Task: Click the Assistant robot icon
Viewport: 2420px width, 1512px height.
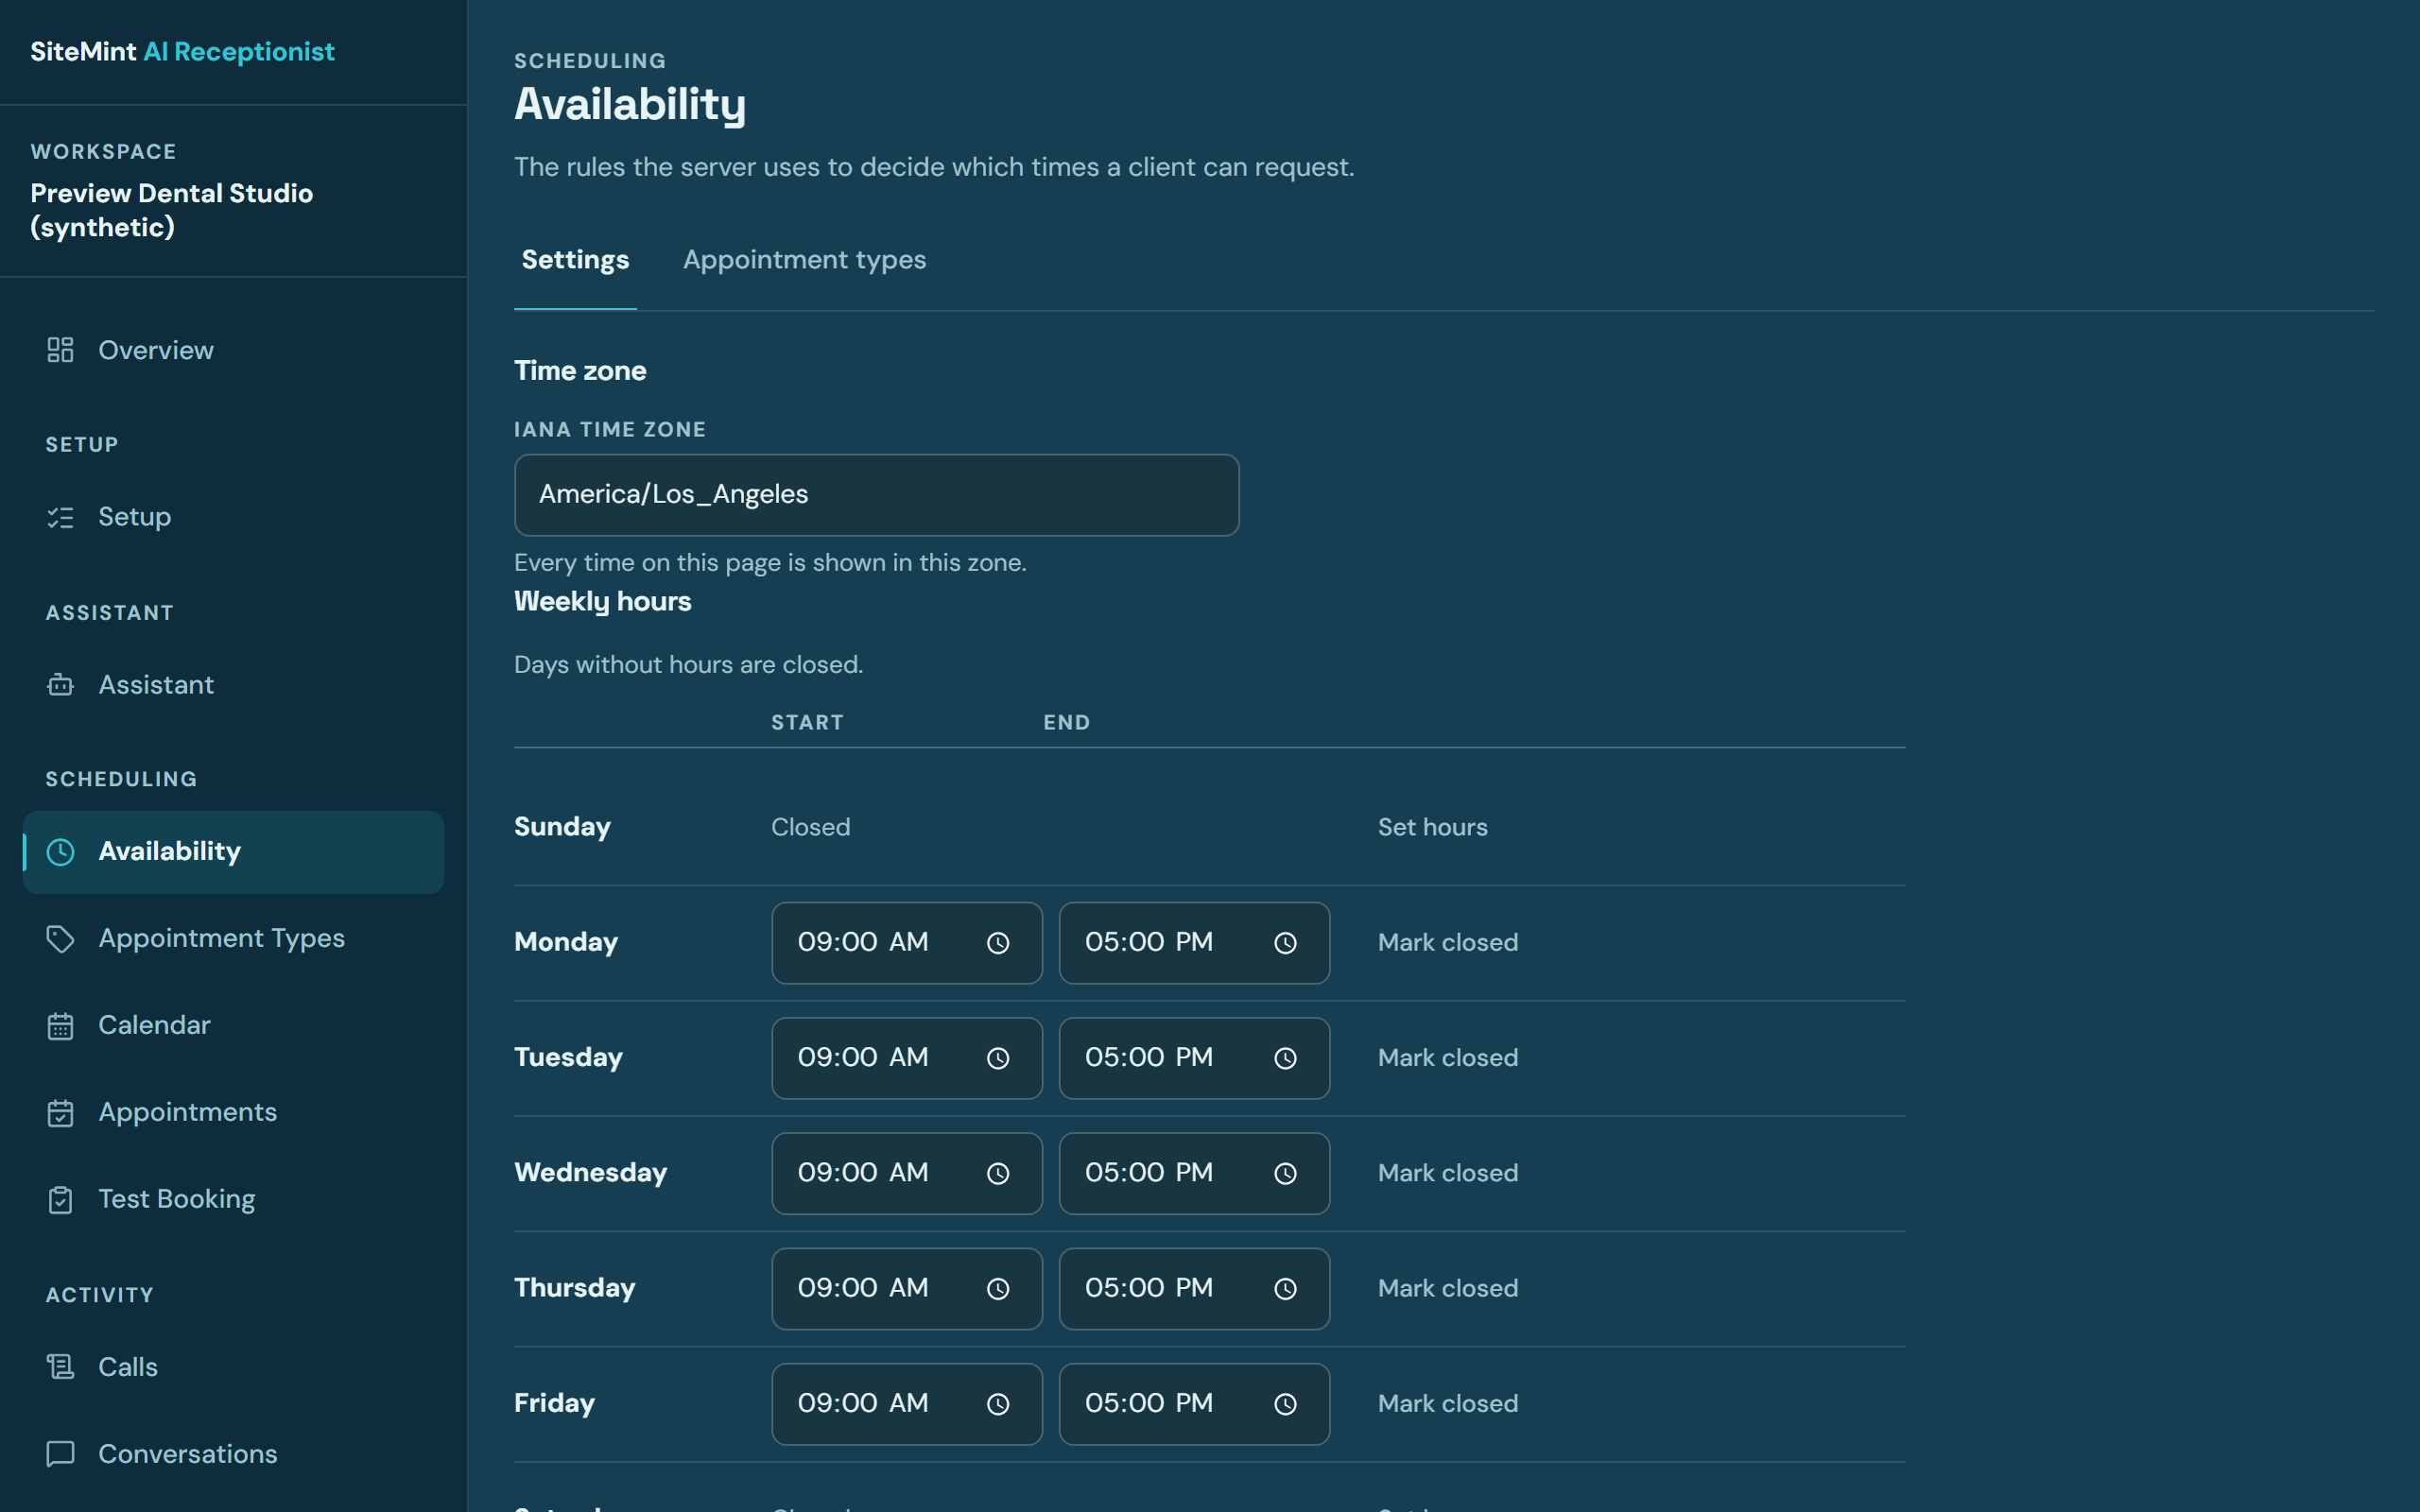Action: pyautogui.click(x=60, y=685)
